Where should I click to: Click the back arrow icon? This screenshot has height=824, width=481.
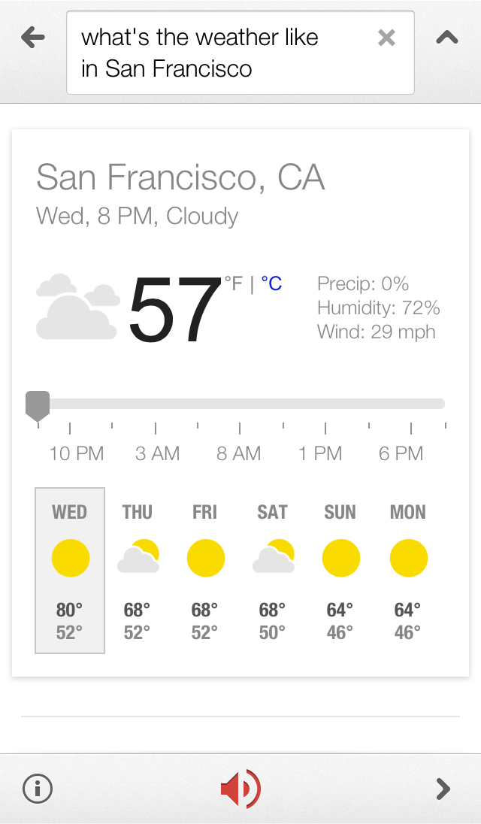(33, 36)
